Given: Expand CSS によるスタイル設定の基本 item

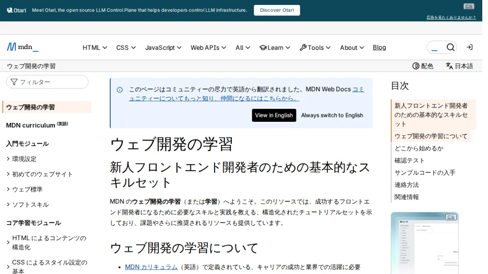Looking at the screenshot, I should tap(46, 267).
